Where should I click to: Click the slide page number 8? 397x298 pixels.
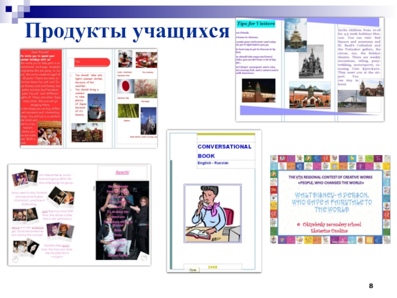pyautogui.click(x=371, y=286)
